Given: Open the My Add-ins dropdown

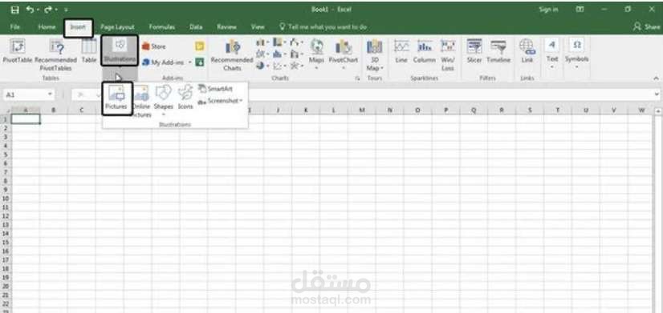Looking at the screenshot, I should click(167, 62).
